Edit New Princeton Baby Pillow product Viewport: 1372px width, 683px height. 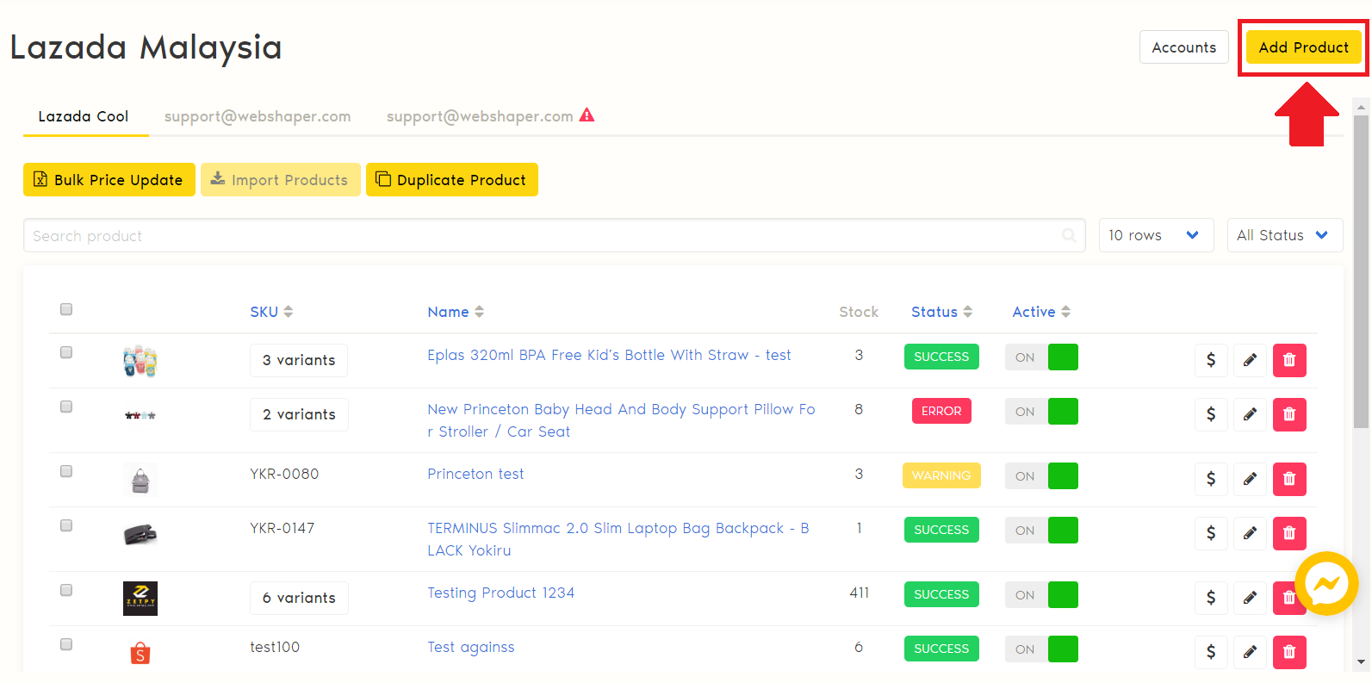[x=1250, y=414]
